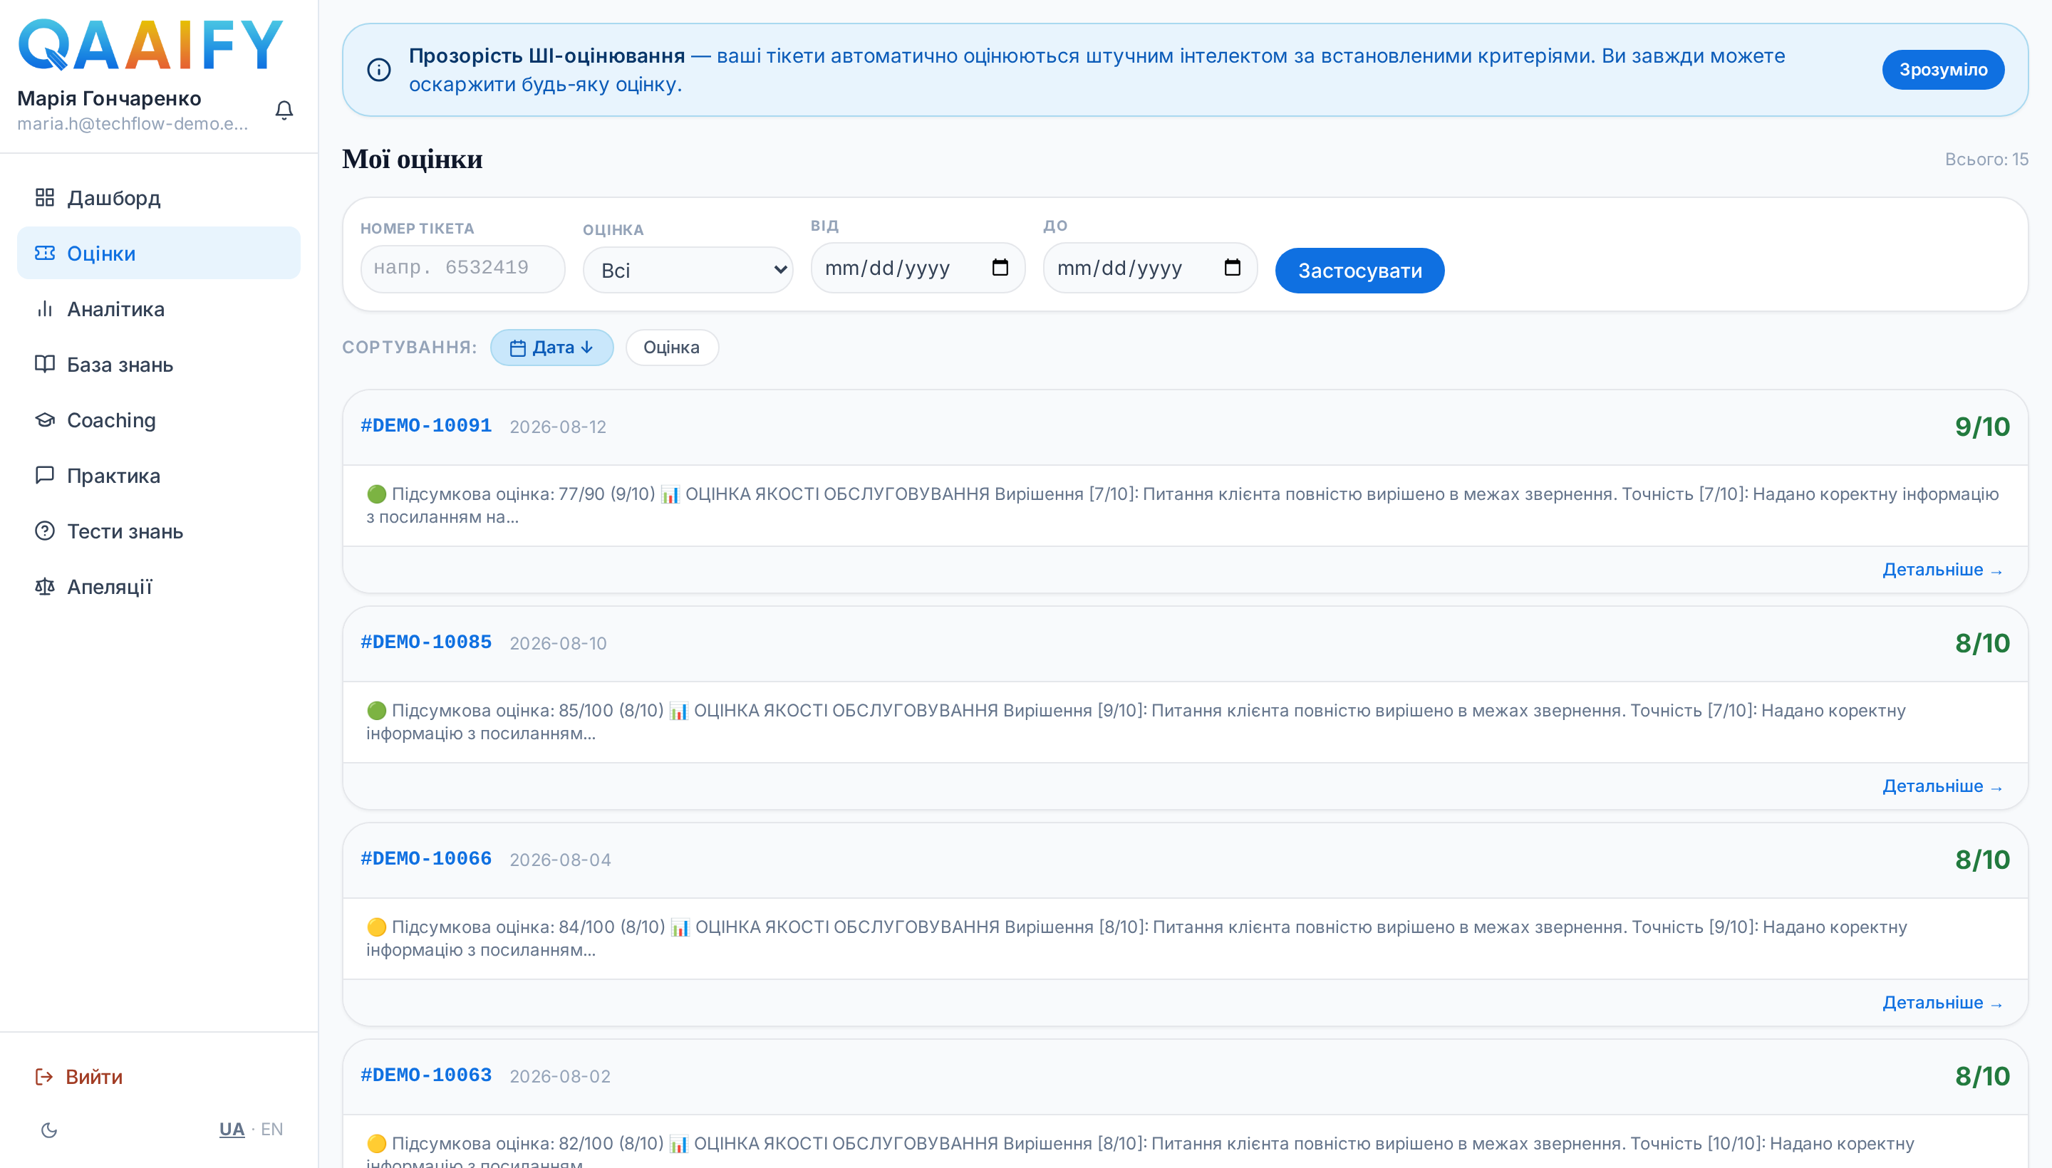Click the Апеляції scales icon
The height and width of the screenshot is (1168, 2052).
click(45, 586)
